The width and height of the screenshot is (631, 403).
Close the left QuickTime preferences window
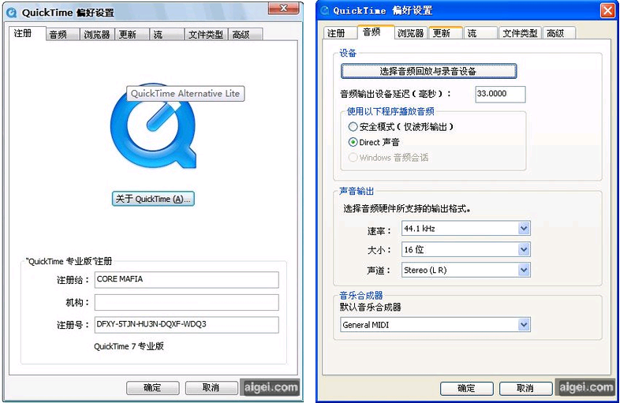click(x=283, y=9)
